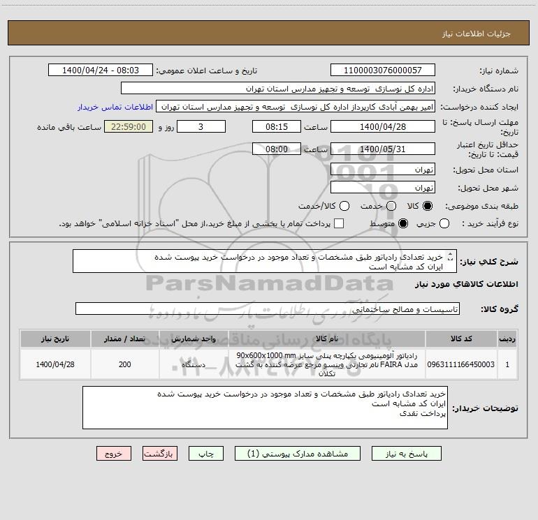
Task: Click the response time field 08:15
Action: 277,126
